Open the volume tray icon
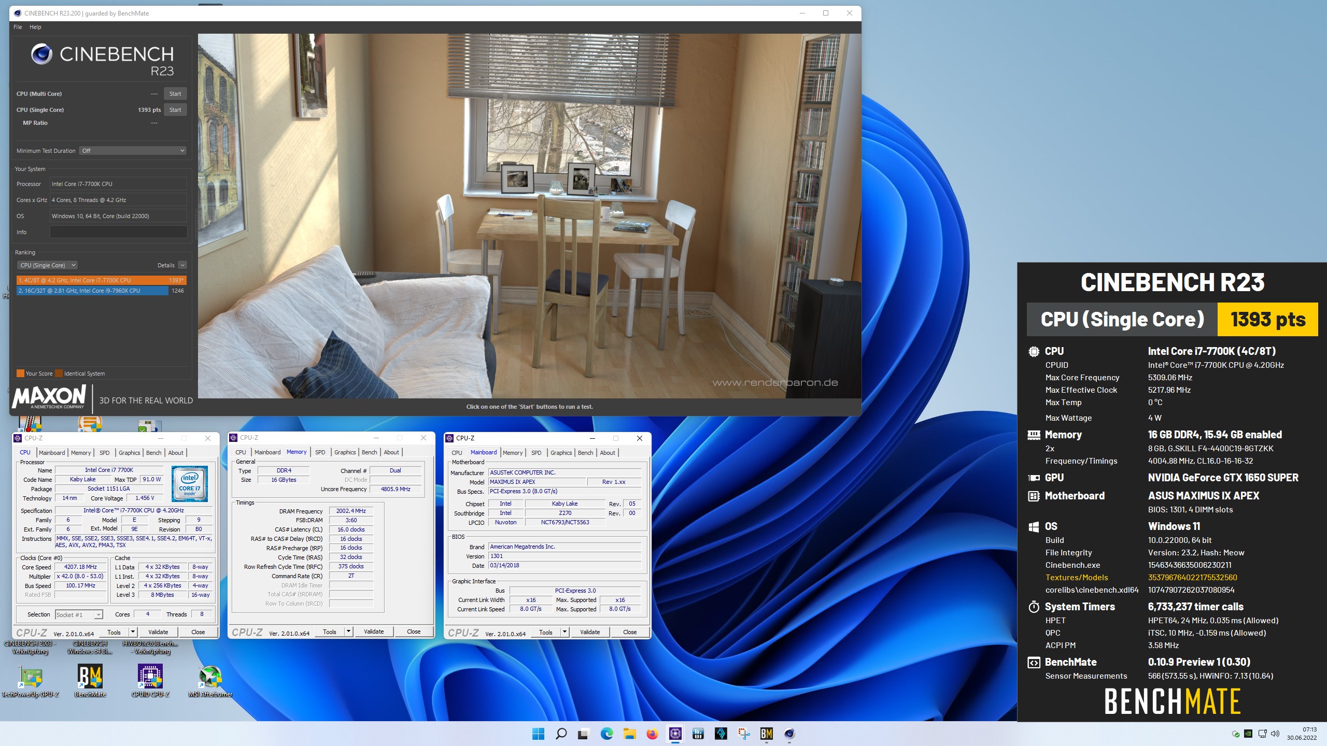The image size is (1327, 746). (1275, 734)
